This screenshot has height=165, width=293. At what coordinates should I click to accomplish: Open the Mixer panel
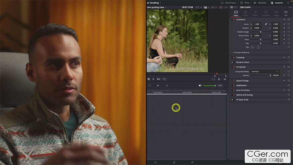click(245, 3)
